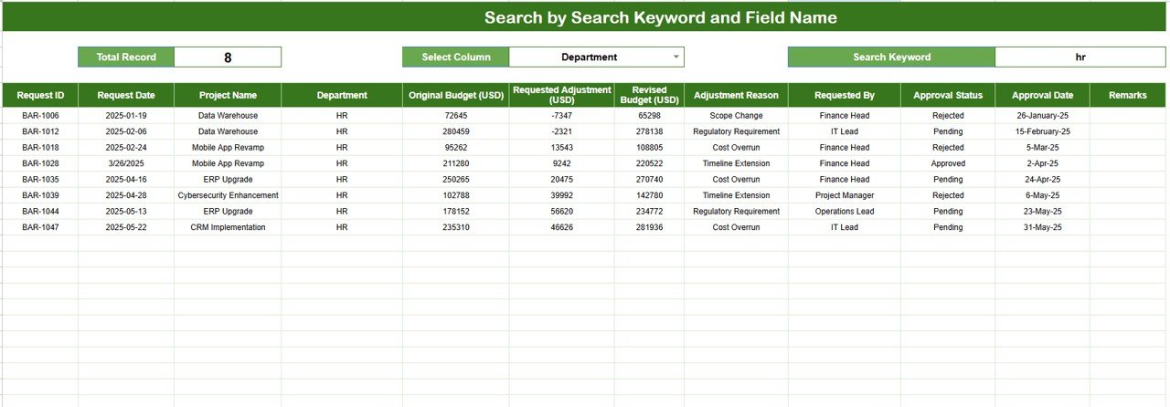
Task: Click the Request ID column header
Action: click(x=40, y=95)
